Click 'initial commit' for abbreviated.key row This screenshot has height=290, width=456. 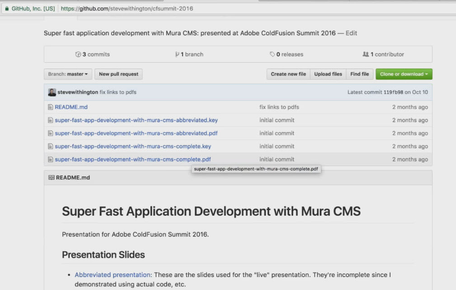click(x=277, y=120)
